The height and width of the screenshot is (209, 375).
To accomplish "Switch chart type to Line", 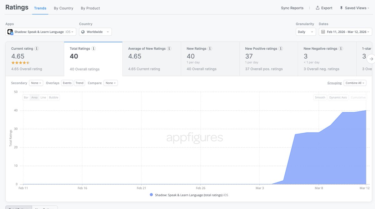I will pyautogui.click(x=43, y=97).
